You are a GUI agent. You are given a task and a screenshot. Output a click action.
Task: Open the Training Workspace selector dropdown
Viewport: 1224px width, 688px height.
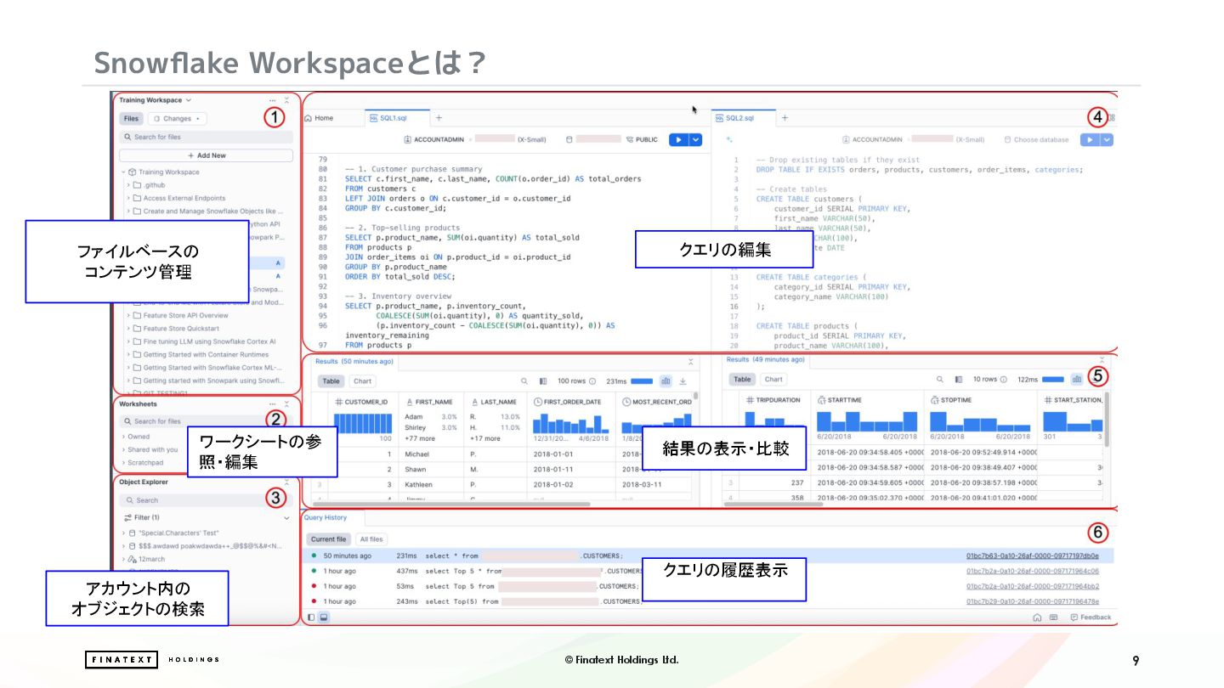point(156,100)
